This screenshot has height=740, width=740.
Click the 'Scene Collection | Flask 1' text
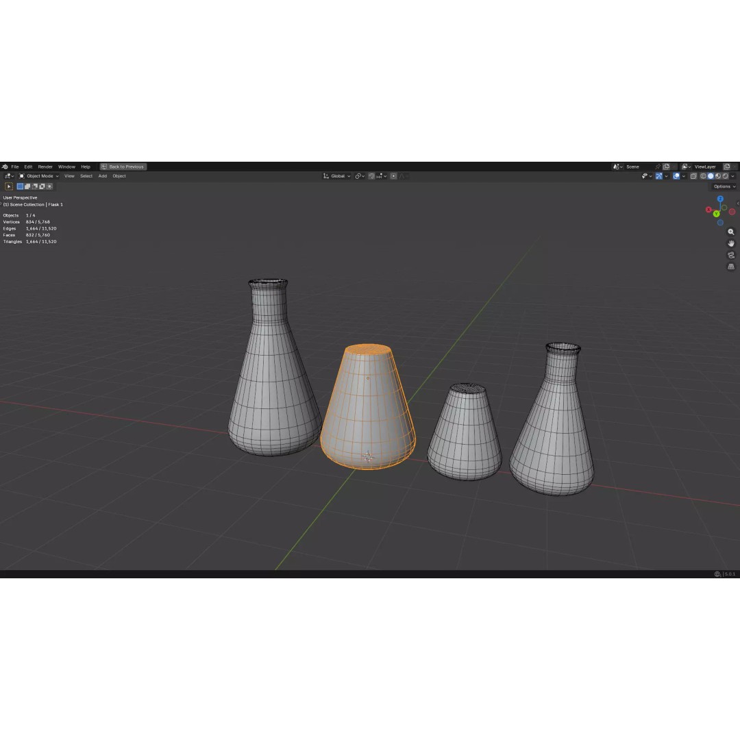[x=36, y=204]
